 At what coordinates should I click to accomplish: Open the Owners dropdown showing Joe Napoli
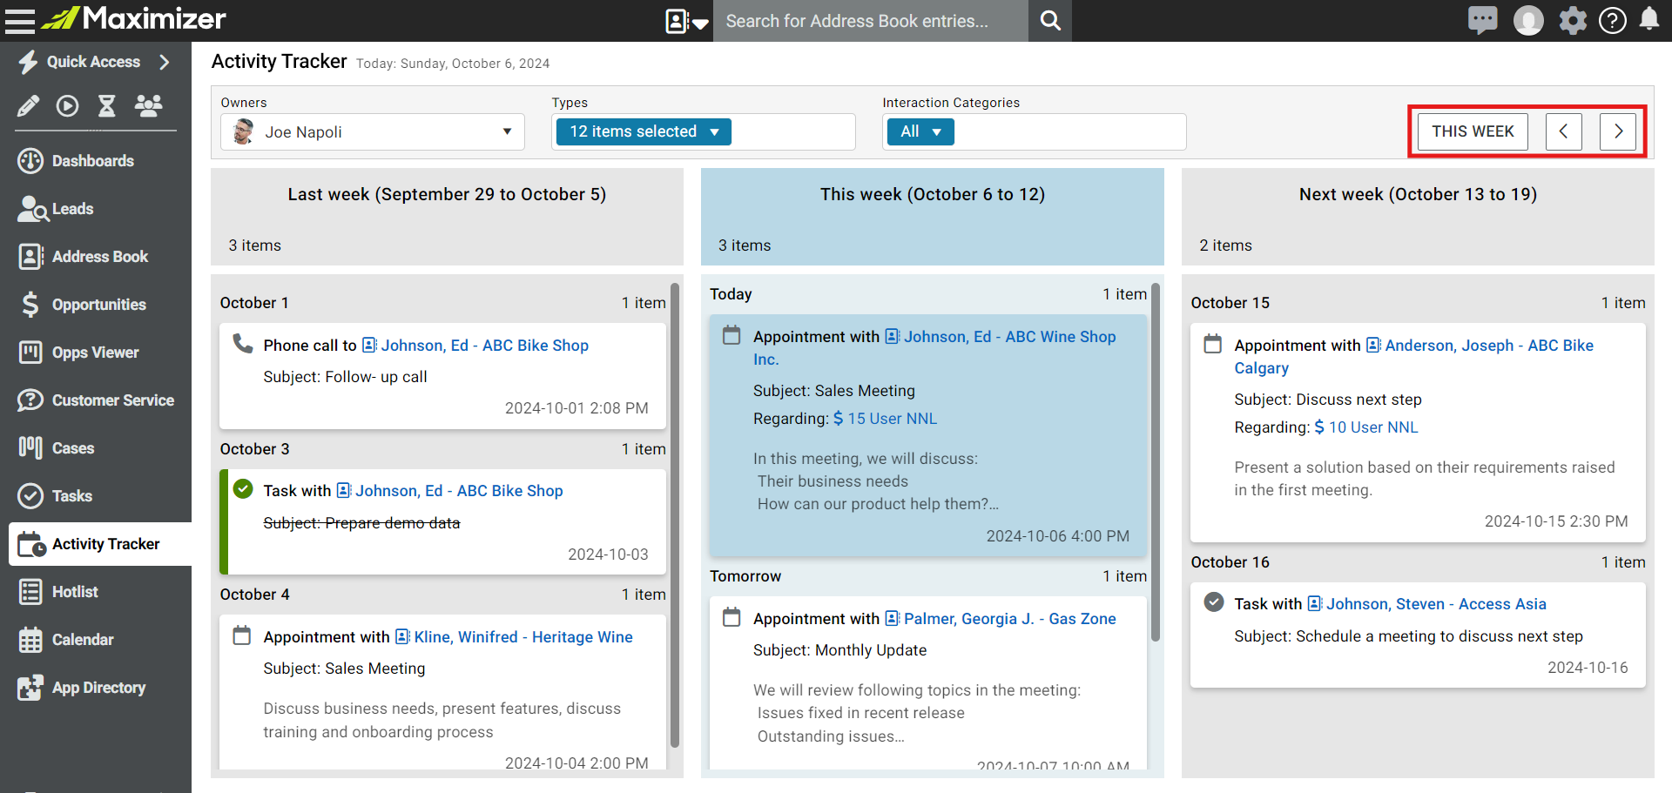[x=373, y=131]
